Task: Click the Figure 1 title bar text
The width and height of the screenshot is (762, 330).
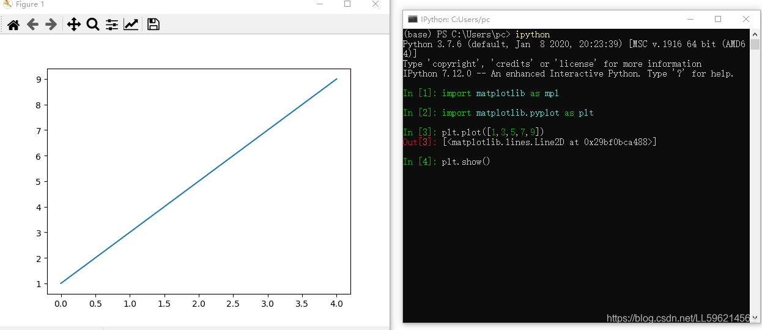Action: point(30,4)
